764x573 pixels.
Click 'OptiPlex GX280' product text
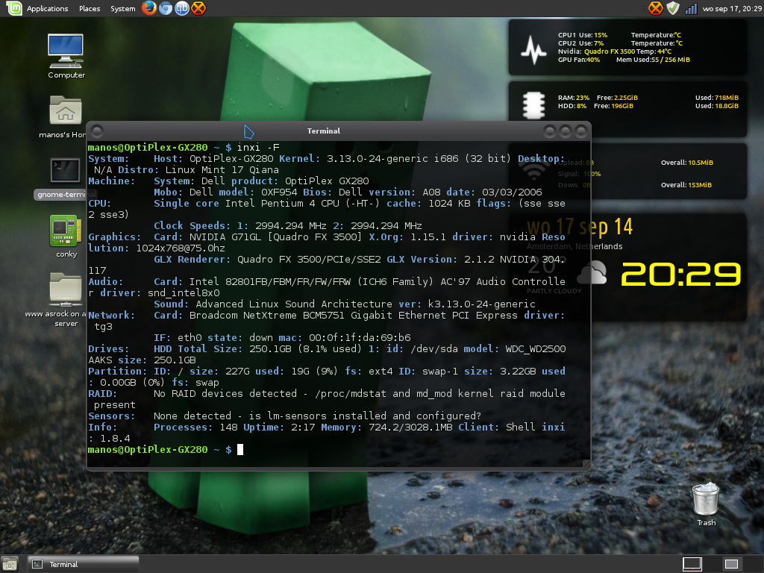coord(327,181)
